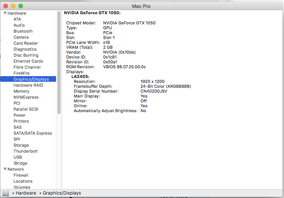Viewport: 284px width, 198px height.
Task: Select Power in the sidebar
Action: click(20, 115)
